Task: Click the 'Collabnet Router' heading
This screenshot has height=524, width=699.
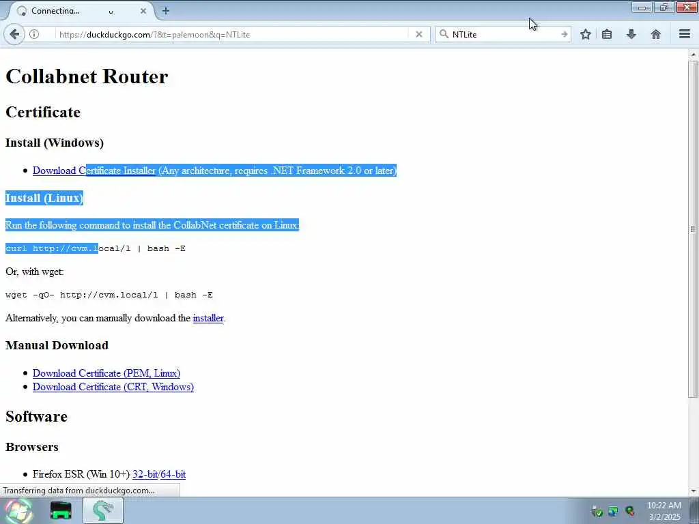Action: pyautogui.click(x=87, y=76)
